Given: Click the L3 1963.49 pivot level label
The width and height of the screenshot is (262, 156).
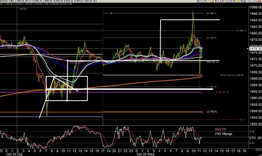Looking at the screenshot, I should (x=211, y=87).
